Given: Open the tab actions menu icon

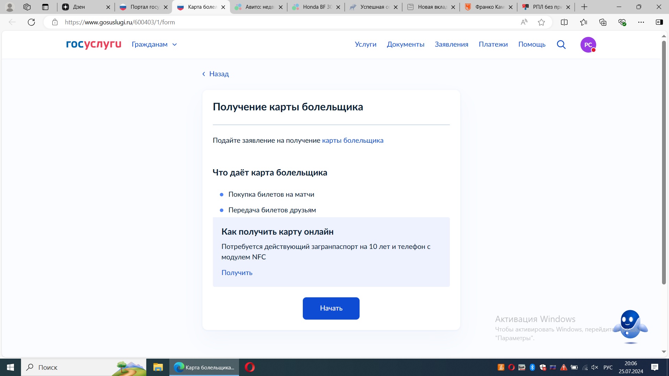Looking at the screenshot, I should click(x=45, y=7).
